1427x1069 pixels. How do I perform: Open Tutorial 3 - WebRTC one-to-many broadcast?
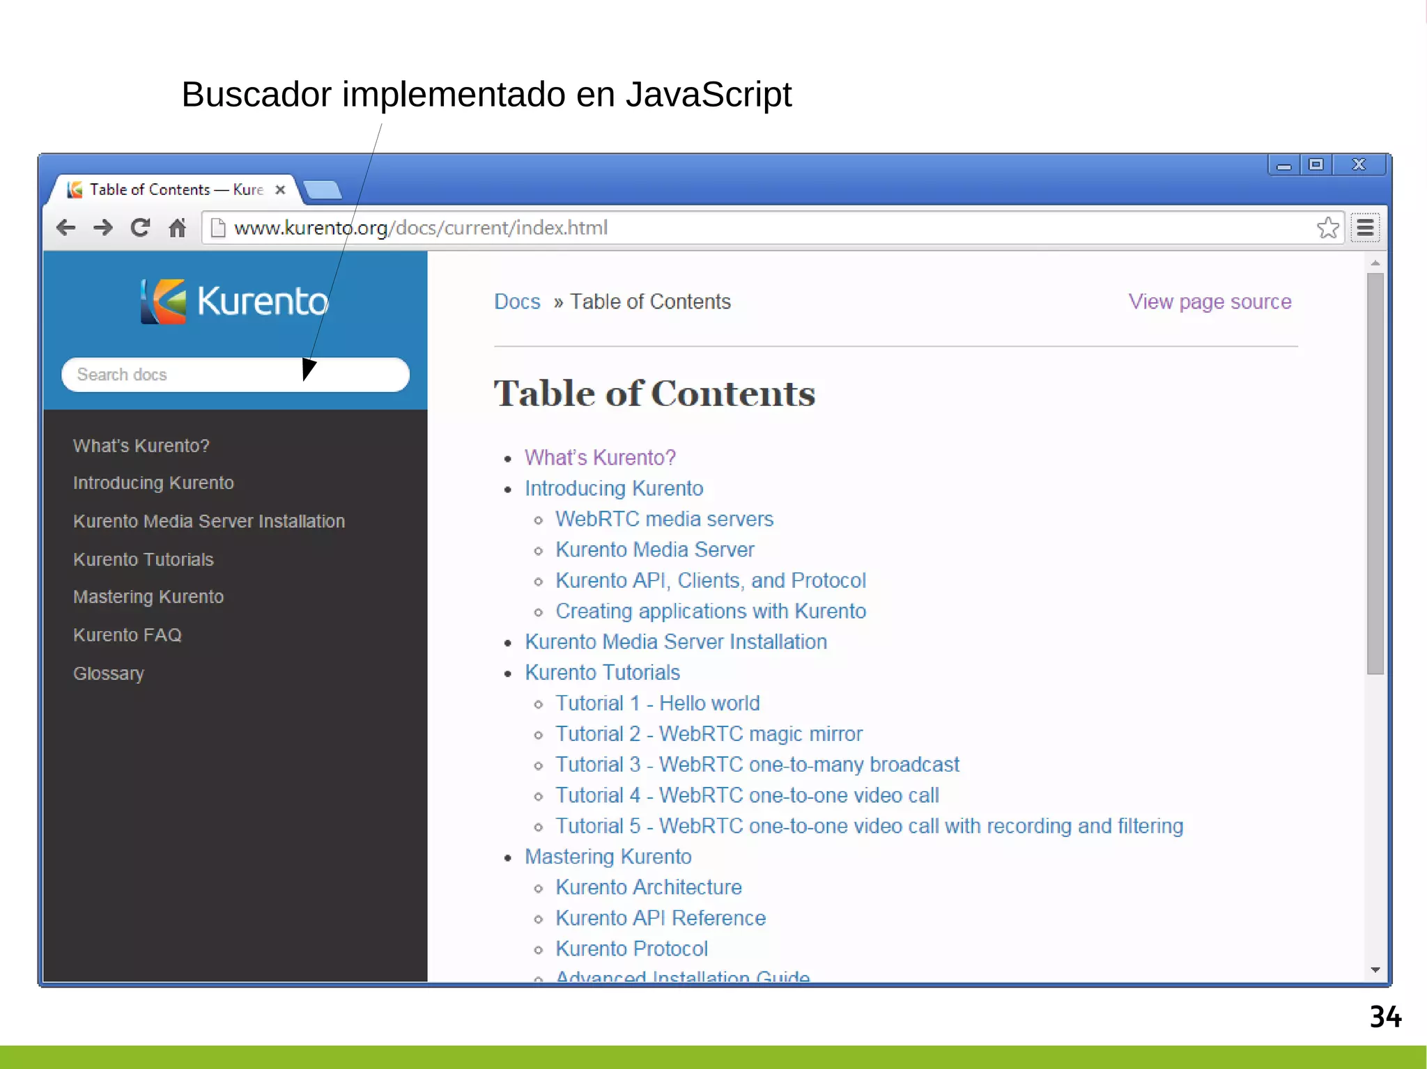click(757, 764)
